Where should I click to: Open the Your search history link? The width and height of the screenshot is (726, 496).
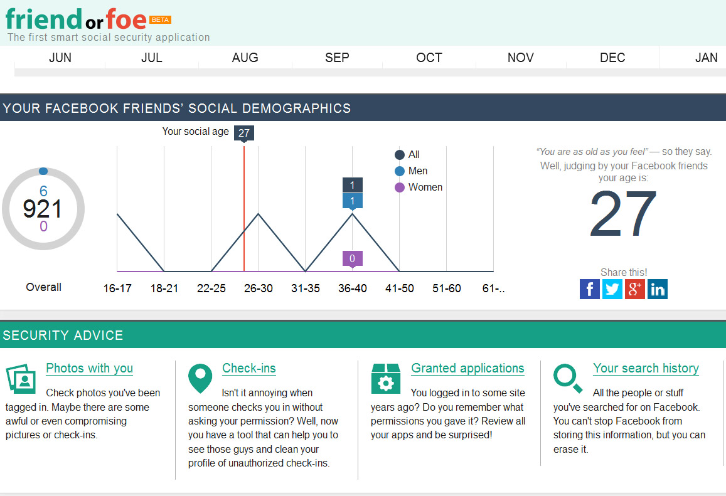(x=646, y=368)
